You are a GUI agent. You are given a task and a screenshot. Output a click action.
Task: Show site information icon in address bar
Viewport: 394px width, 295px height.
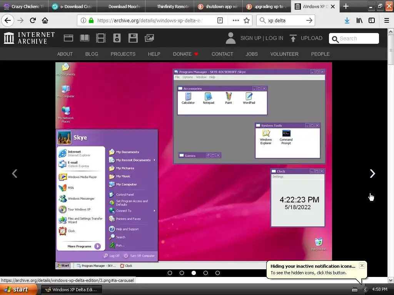click(83, 21)
